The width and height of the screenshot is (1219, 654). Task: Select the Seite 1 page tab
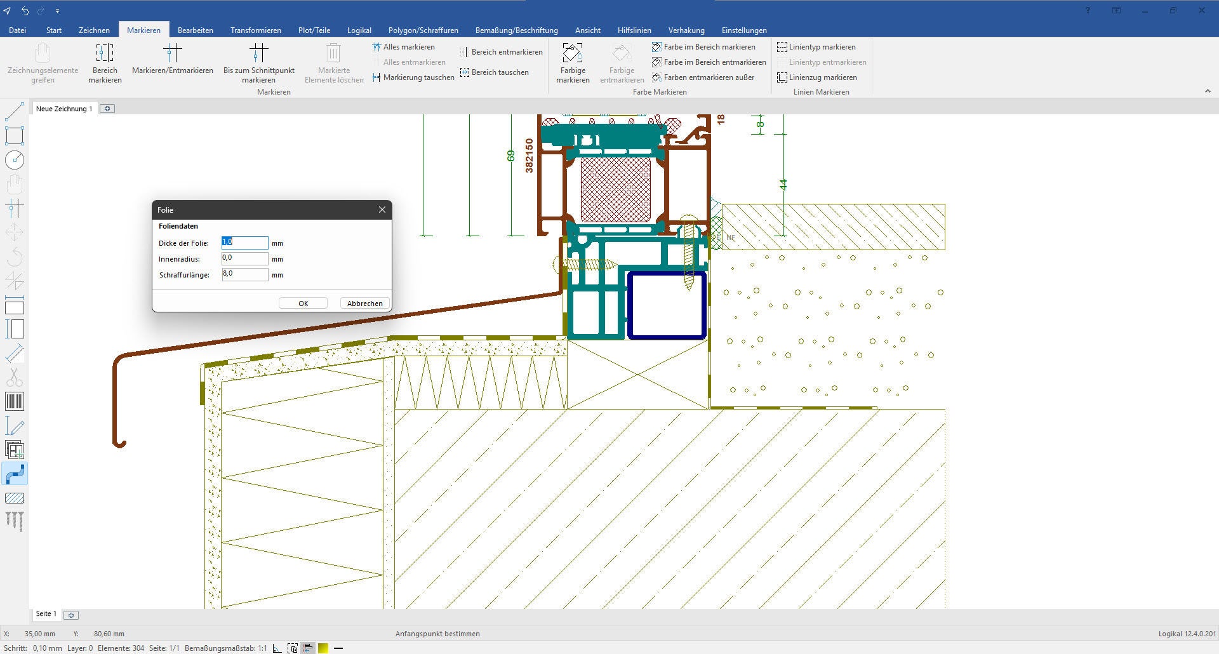tap(46, 614)
